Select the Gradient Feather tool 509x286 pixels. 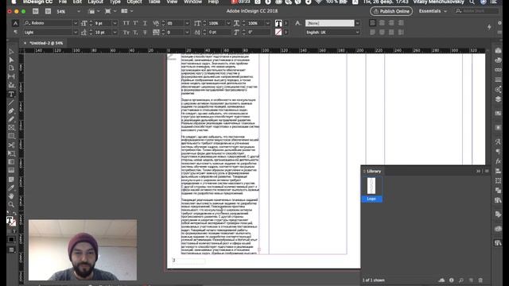tap(11, 170)
